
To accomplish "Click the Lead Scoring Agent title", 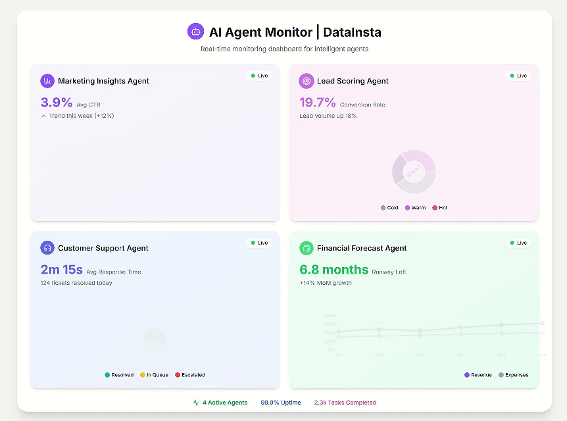I will coord(353,81).
